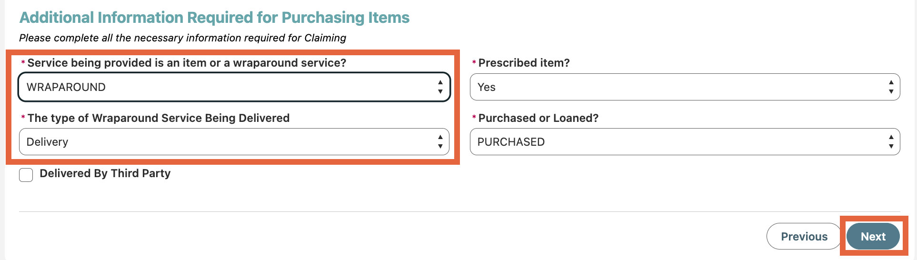Click the "Type of Wraparound Service" field label

pos(159,118)
